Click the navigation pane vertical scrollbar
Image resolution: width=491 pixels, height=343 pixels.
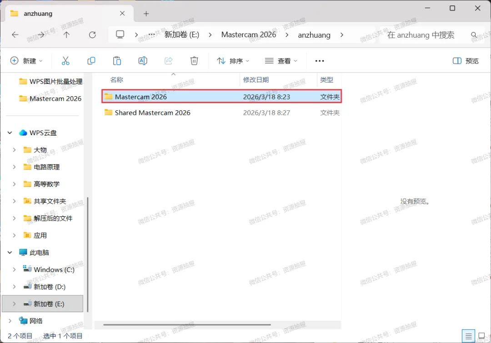coord(88,255)
